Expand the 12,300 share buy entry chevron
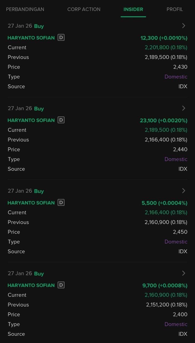Viewport: 195px width, 343px height. [184, 26]
